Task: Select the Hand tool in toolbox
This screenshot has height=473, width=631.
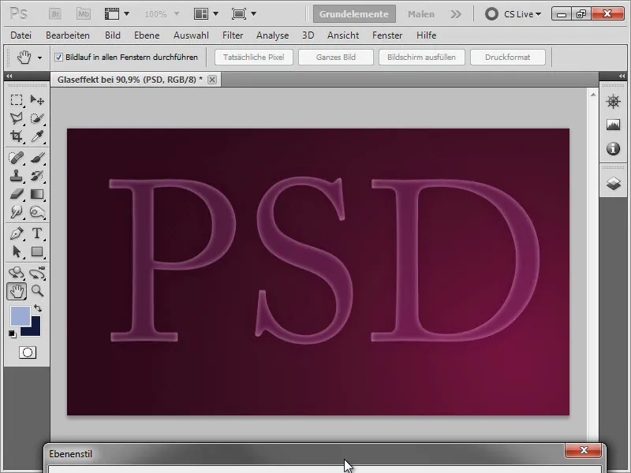Action: tap(17, 291)
